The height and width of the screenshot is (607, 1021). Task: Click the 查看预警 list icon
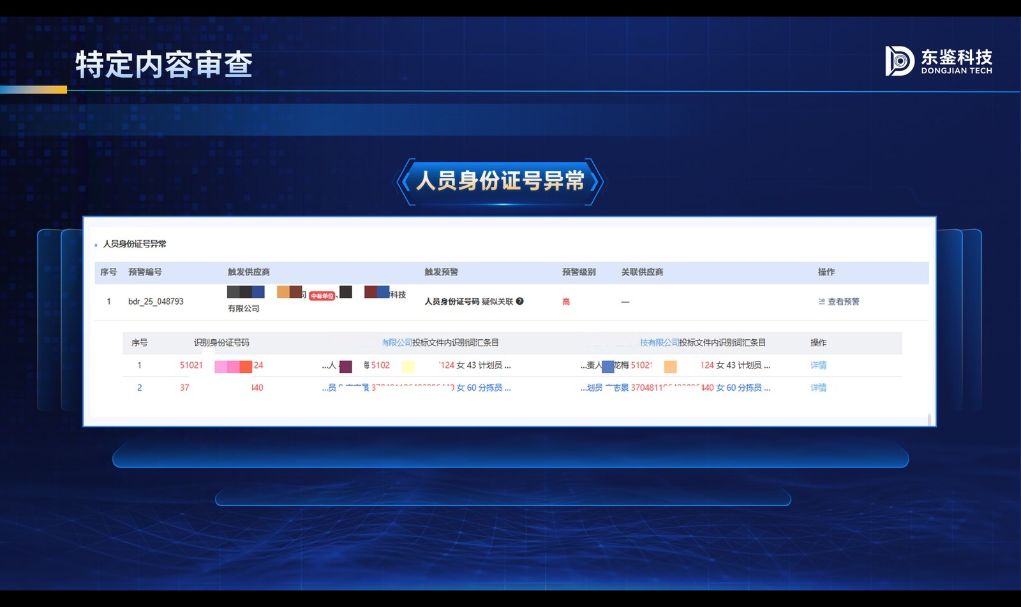[822, 302]
